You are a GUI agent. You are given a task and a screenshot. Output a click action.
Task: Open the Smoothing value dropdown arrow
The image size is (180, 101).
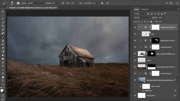click(x=99, y=3)
